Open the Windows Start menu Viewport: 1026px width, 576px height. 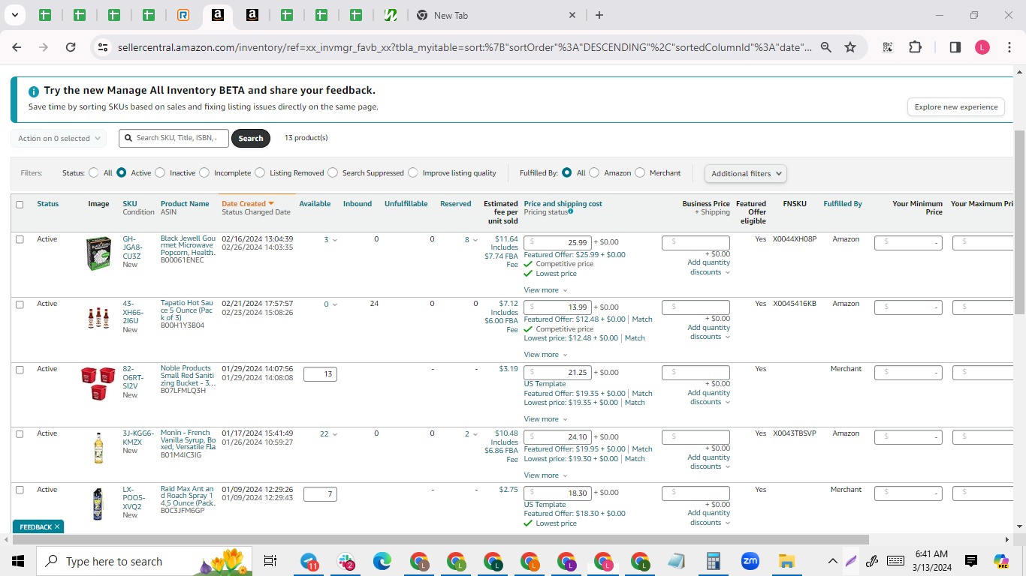point(18,561)
